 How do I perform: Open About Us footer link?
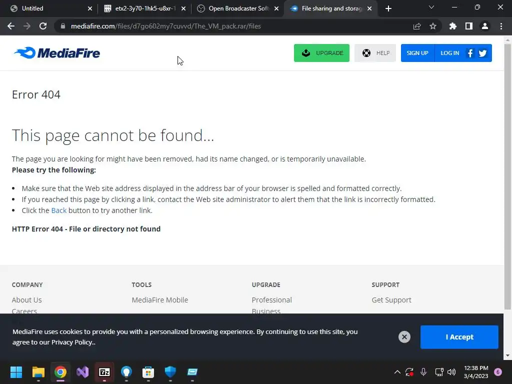click(27, 300)
